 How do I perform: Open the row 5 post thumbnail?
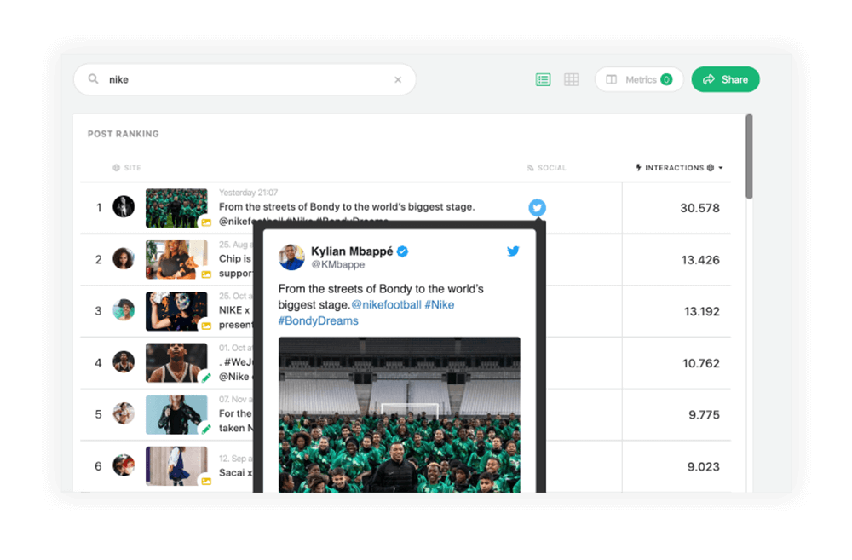(176, 414)
